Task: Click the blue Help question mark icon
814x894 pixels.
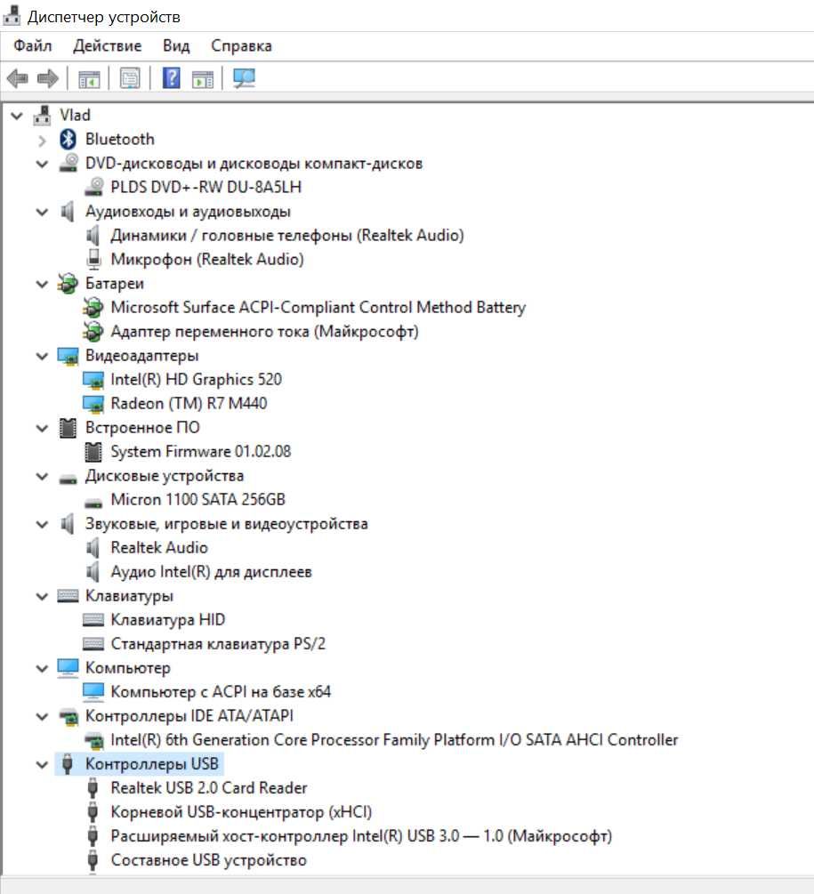Action: pyautogui.click(x=172, y=78)
